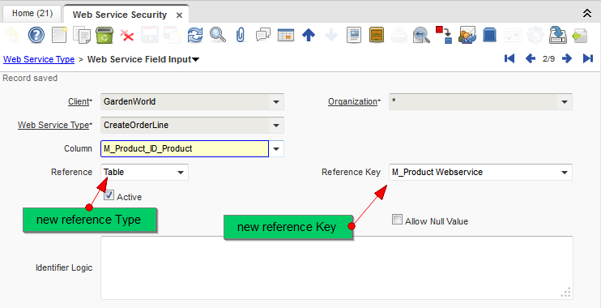This screenshot has width=601, height=308.
Task: Click the greyed Print icon
Action: point(399,36)
